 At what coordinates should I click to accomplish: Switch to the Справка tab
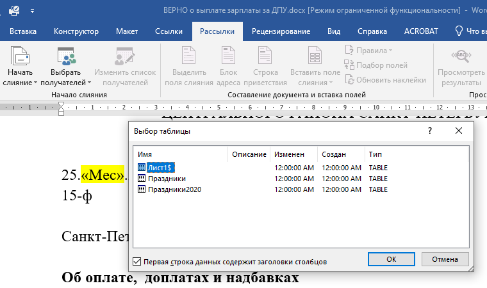[x=372, y=31]
